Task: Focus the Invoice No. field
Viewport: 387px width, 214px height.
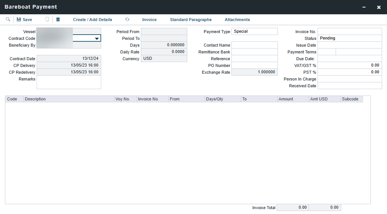Action: (x=349, y=32)
